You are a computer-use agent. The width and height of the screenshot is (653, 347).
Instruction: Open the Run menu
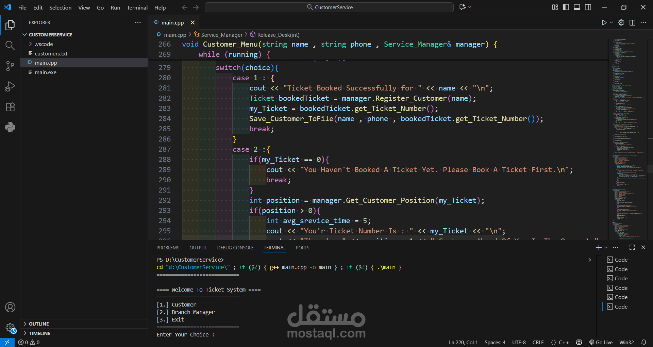115,7
